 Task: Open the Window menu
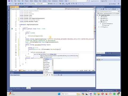[61, 1]
